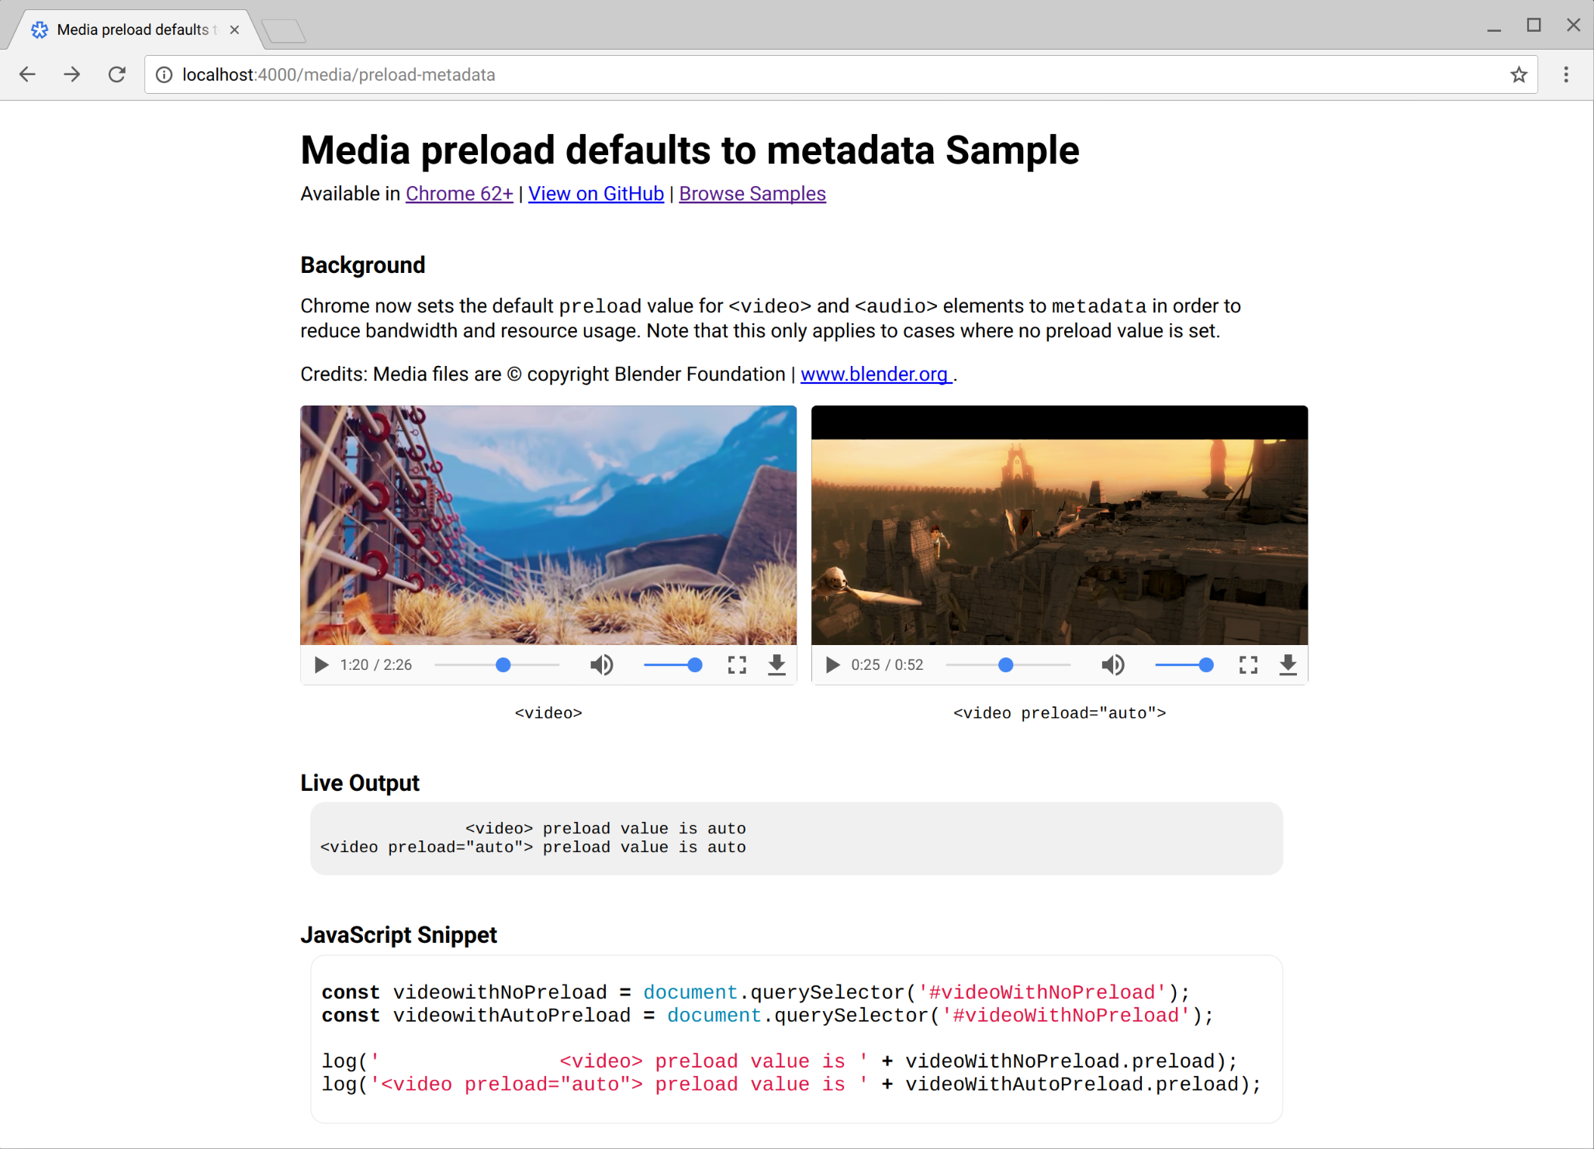This screenshot has width=1594, height=1149.
Task: Click the second video's "0:25 / 0:52" time display
Action: 887,665
